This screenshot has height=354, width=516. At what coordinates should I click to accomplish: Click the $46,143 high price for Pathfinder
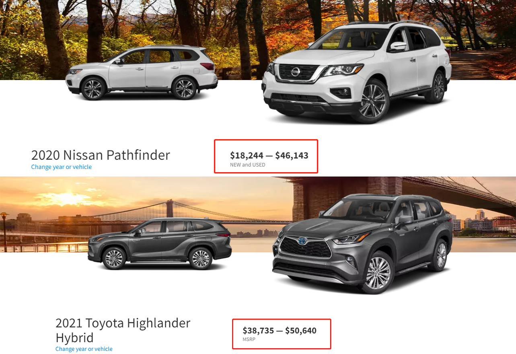click(292, 155)
